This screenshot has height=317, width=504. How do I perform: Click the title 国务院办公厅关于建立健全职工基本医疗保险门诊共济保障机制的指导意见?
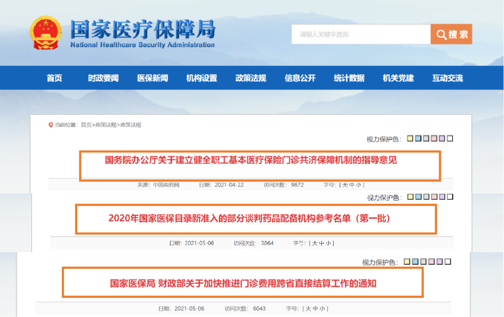point(251,160)
